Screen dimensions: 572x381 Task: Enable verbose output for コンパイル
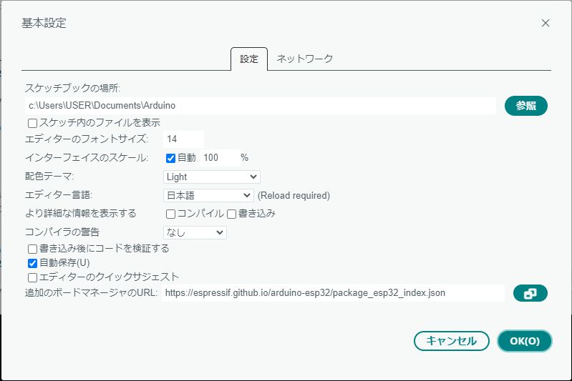pyautogui.click(x=171, y=214)
